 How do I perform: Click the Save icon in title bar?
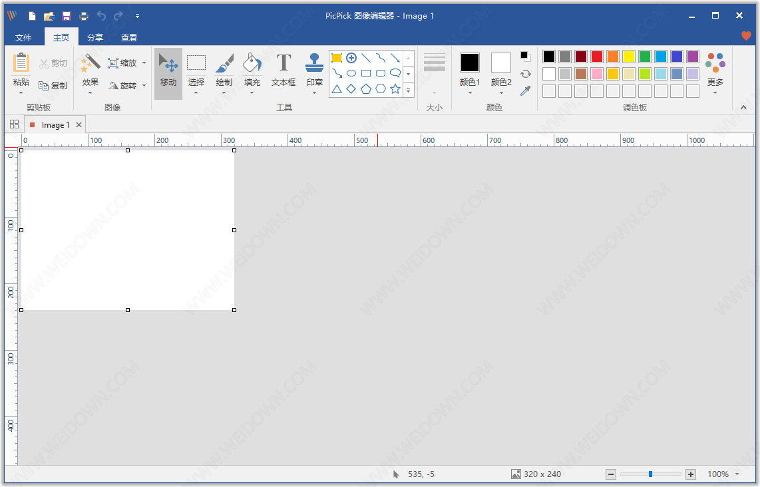point(67,16)
